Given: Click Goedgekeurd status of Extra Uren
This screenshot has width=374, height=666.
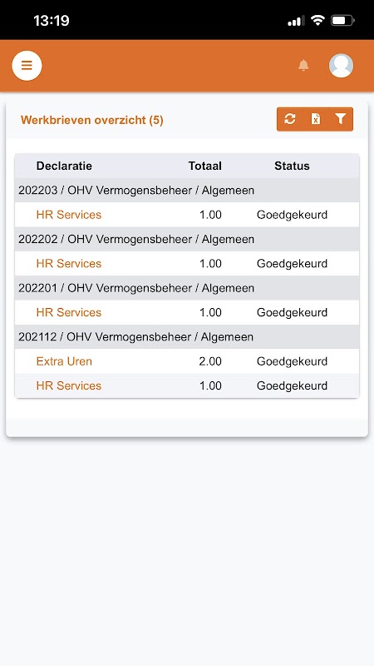Looking at the screenshot, I should (x=293, y=361).
